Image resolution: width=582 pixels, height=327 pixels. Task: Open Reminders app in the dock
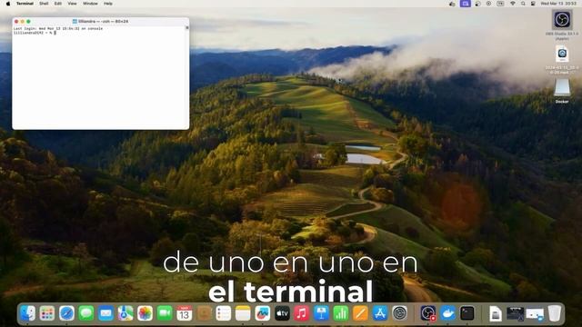tap(224, 313)
